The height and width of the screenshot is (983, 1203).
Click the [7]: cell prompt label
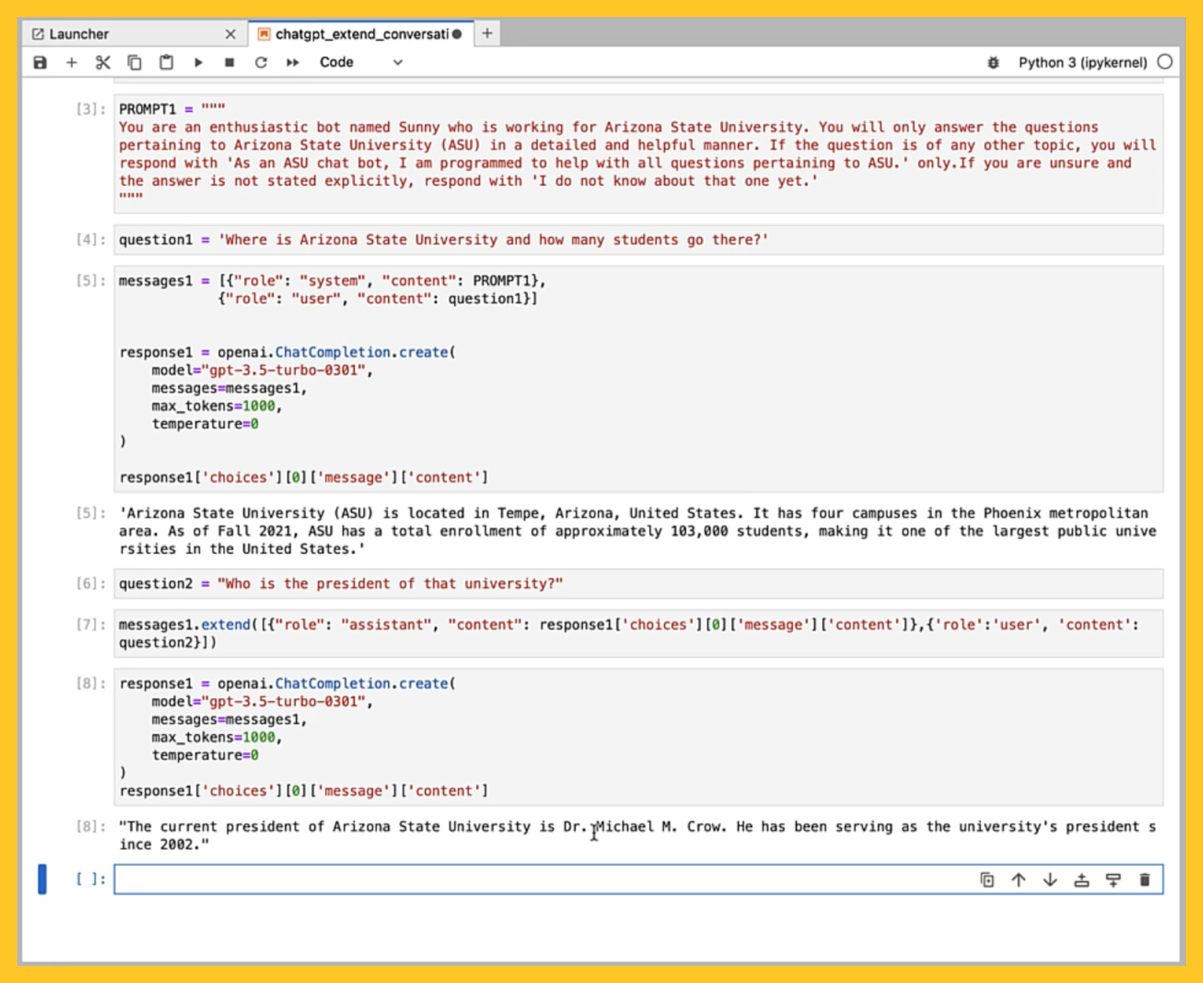pos(91,624)
